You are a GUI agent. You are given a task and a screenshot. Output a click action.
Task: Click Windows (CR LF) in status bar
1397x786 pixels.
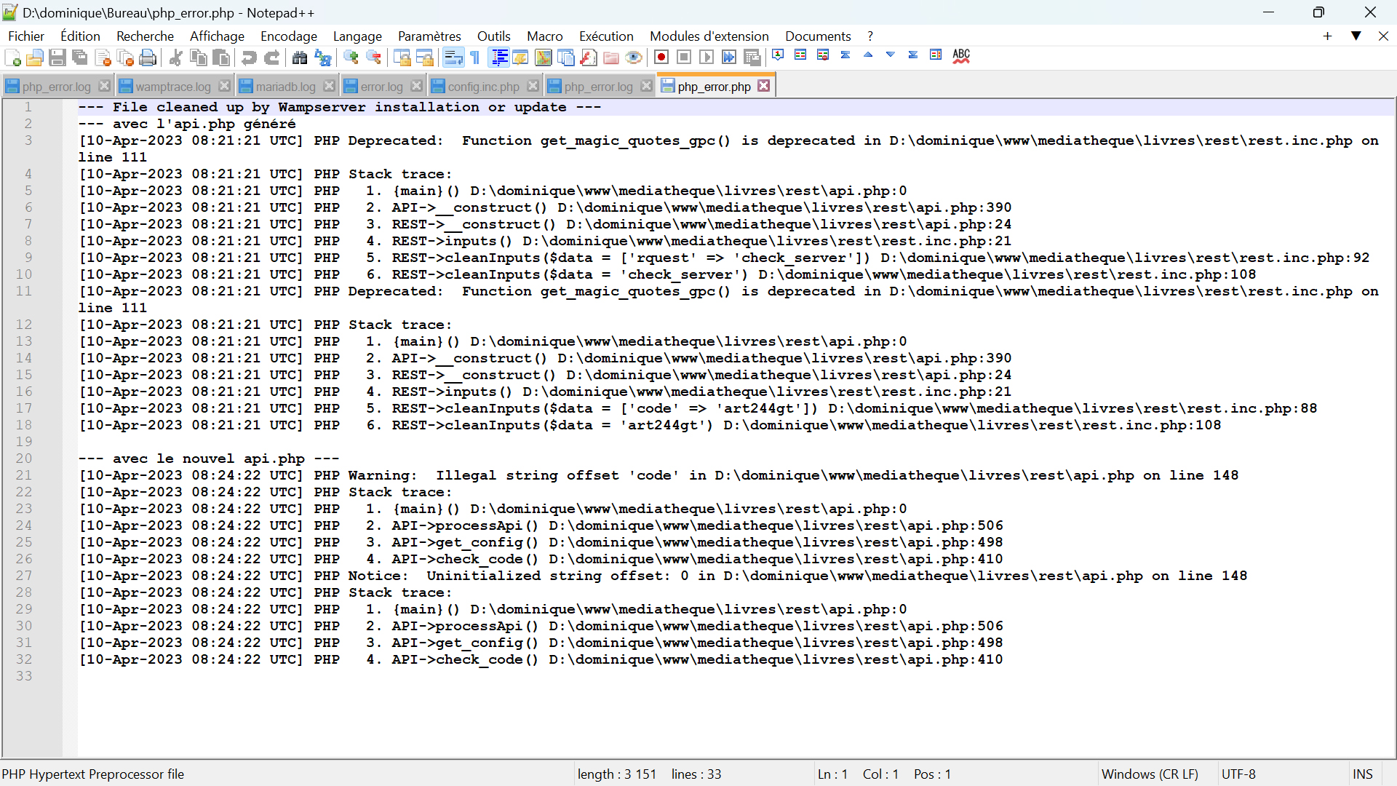(x=1149, y=774)
